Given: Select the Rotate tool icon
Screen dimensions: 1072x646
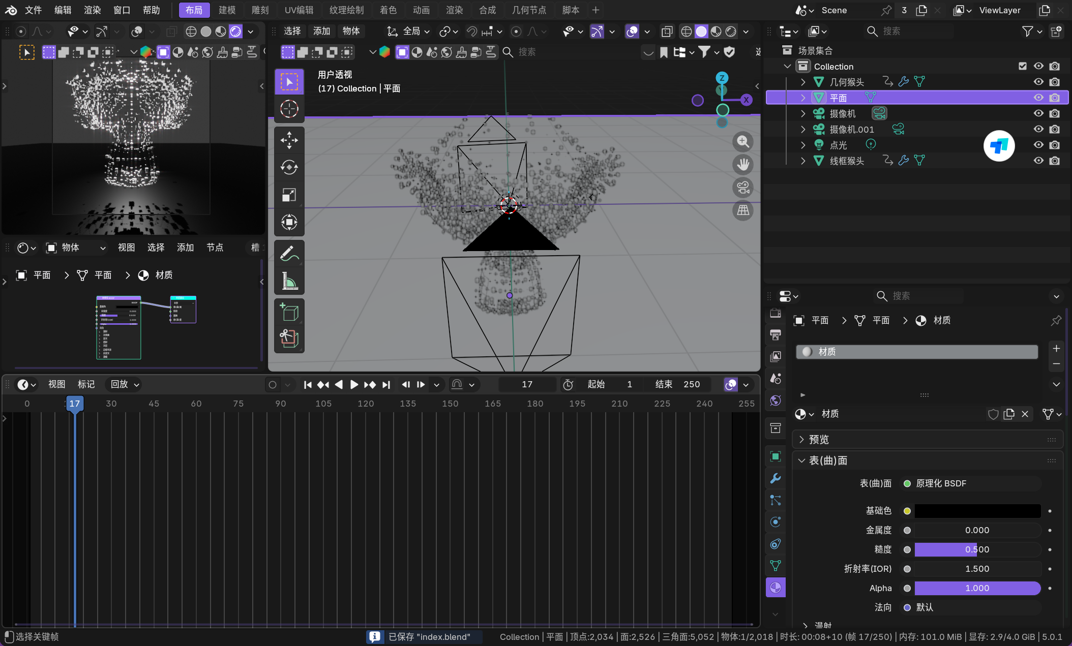Looking at the screenshot, I should click(289, 167).
